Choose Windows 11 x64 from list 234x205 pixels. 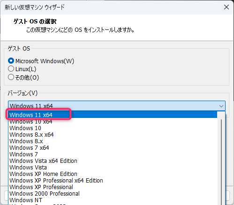113,115
